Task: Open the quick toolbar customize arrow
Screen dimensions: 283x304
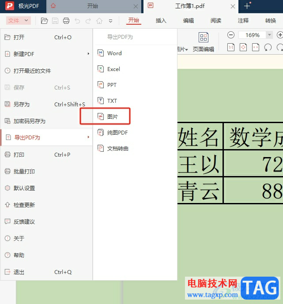Action: point(110,21)
